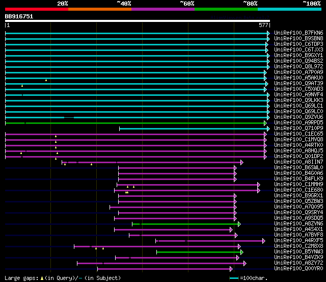
Task: Choose the UniRef100_C1MVQ8 label
Action: [298, 140]
